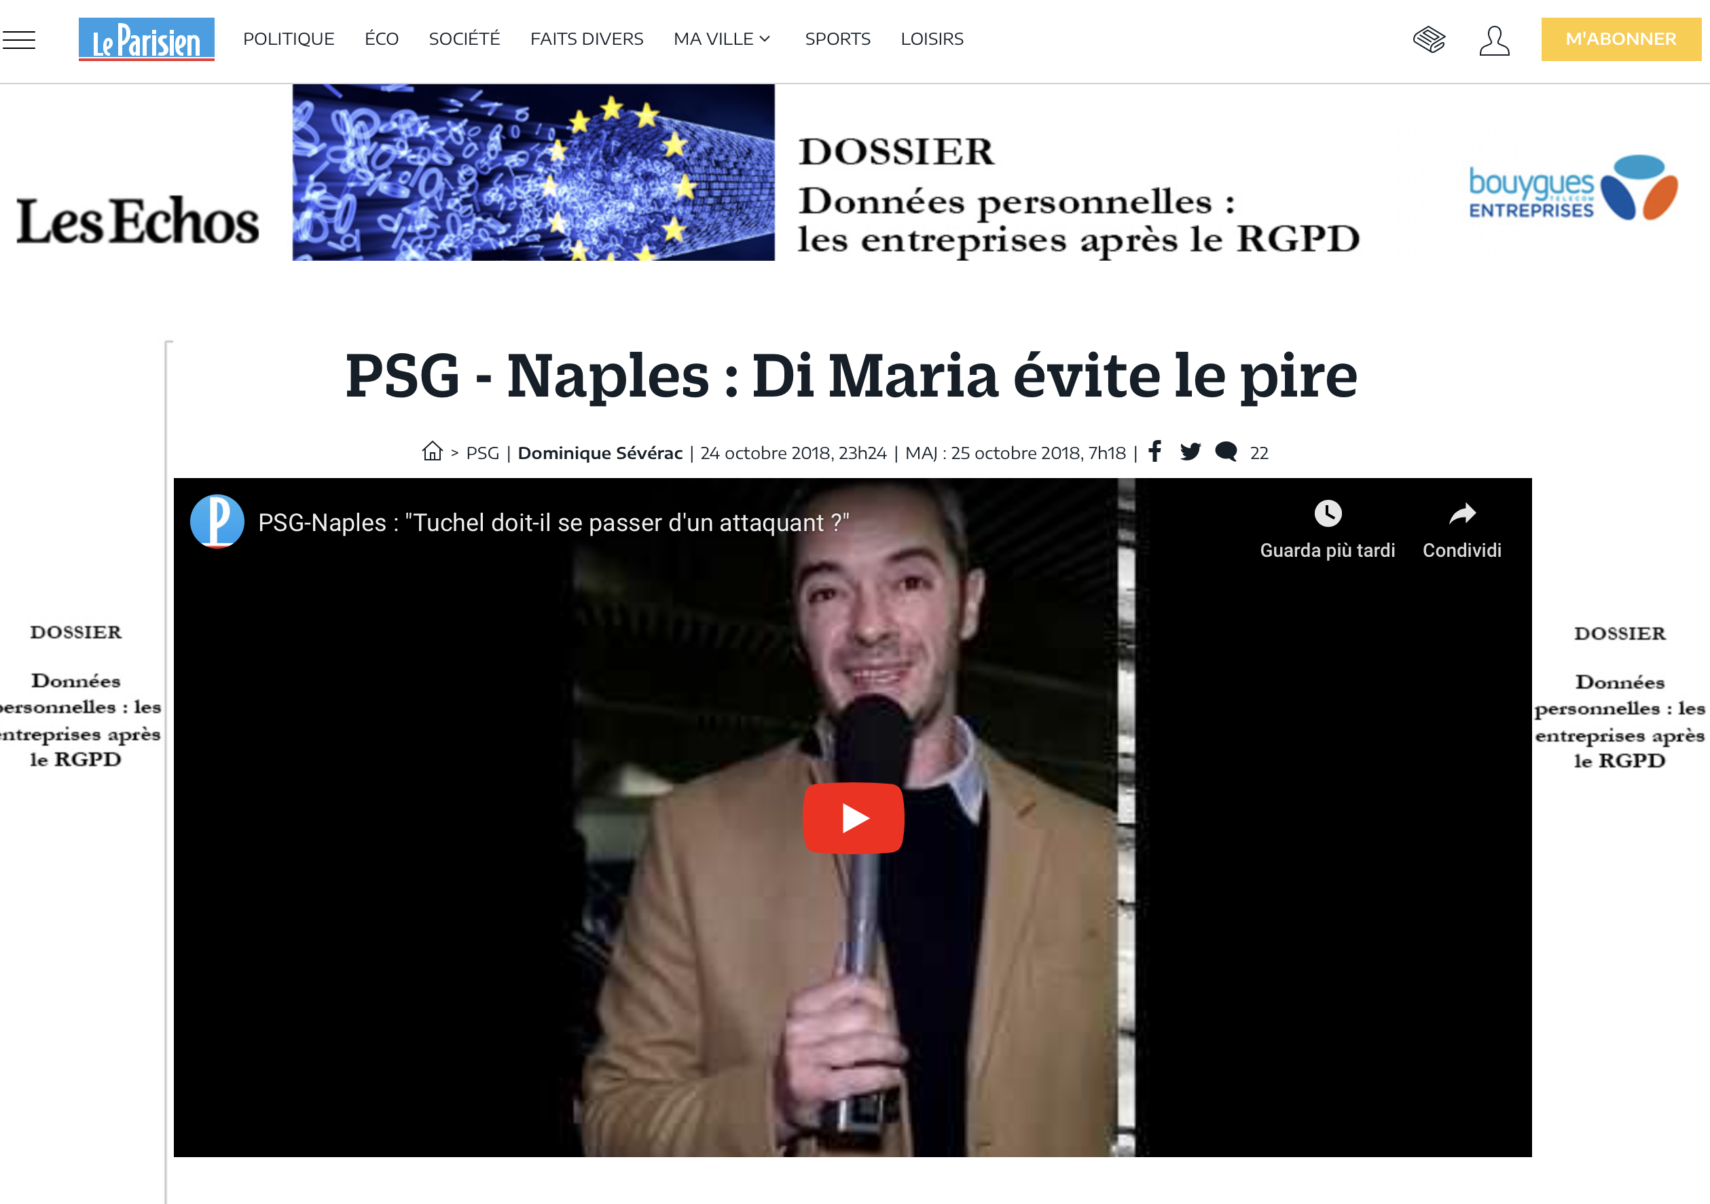Go to the home breadcrumb icon
This screenshot has height=1204, width=1710.
pyautogui.click(x=432, y=451)
